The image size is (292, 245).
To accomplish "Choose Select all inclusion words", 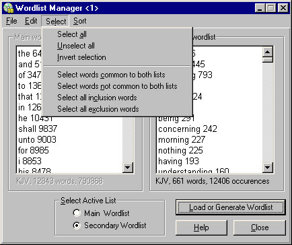I will coord(118,98).
